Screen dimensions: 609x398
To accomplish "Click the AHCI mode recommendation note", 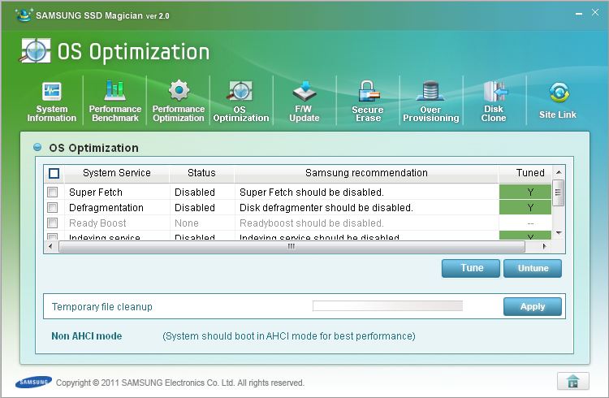I will coord(288,336).
